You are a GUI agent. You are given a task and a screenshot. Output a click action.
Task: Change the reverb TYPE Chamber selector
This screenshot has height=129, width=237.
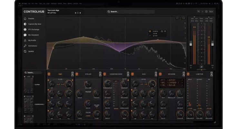coord(172,83)
